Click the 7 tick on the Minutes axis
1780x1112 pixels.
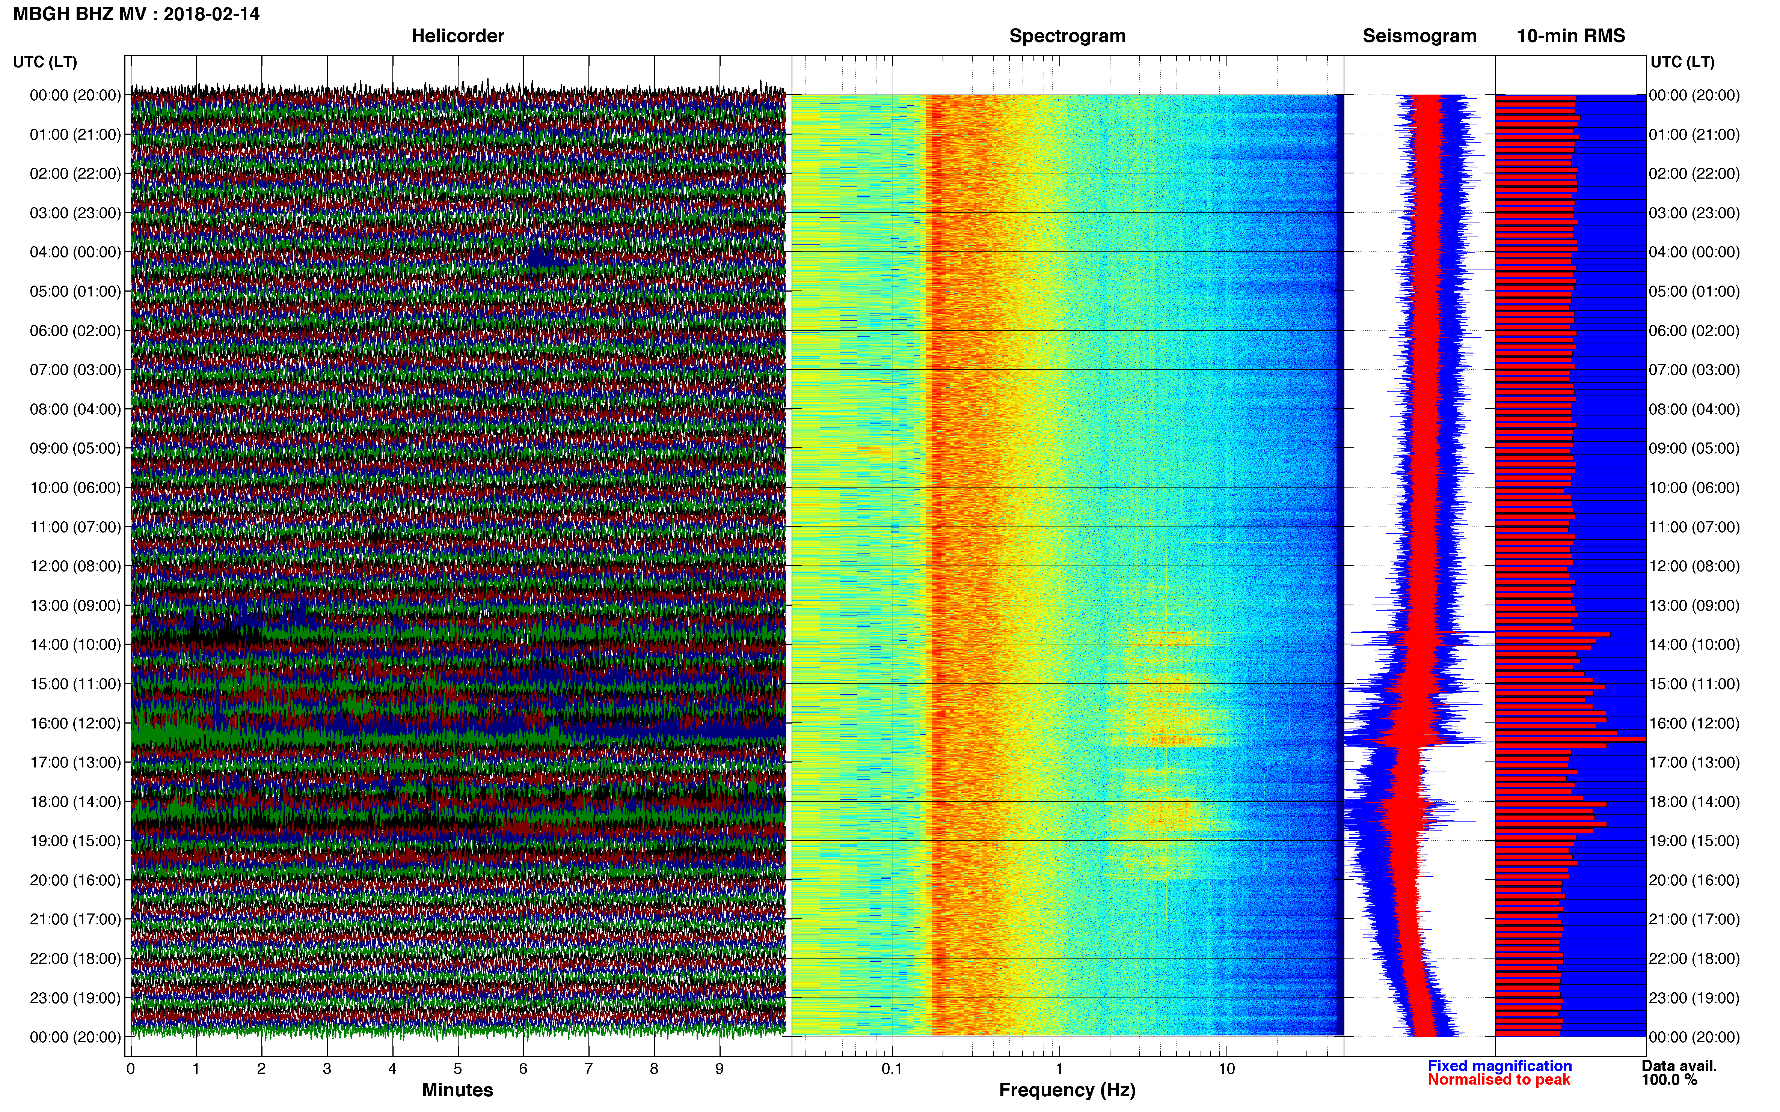pyautogui.click(x=589, y=1069)
